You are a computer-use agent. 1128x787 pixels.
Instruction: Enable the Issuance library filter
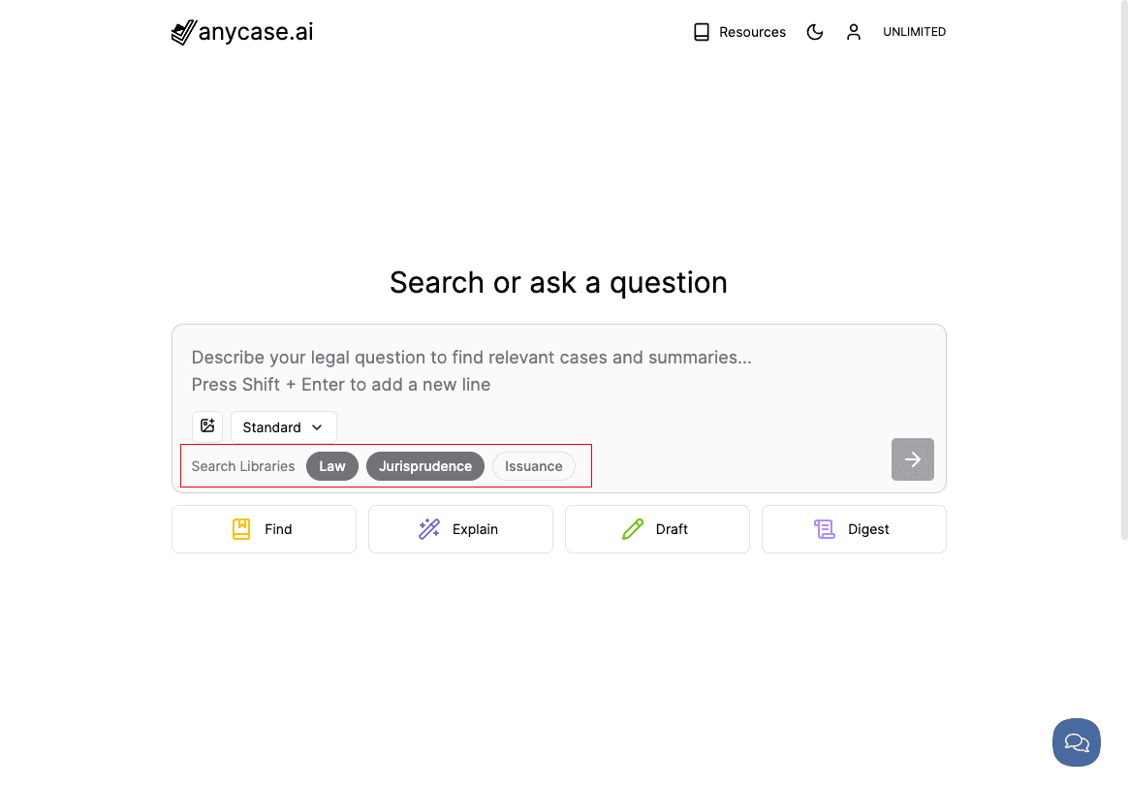tap(533, 466)
